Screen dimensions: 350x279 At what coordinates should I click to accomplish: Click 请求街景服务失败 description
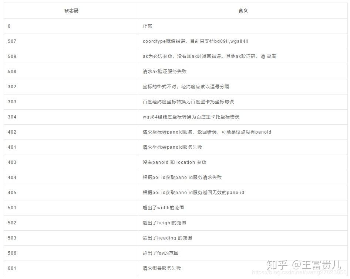(x=162, y=269)
